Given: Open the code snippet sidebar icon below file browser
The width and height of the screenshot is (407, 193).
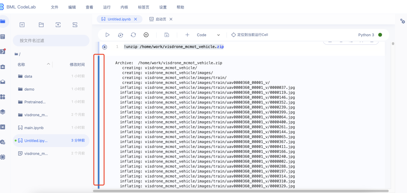Looking at the screenshot, I should click(3, 36).
